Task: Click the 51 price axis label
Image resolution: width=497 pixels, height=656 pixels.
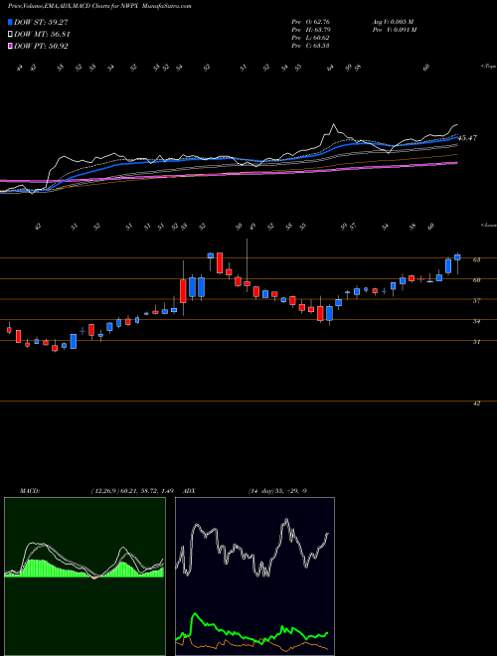Action: pyautogui.click(x=476, y=342)
